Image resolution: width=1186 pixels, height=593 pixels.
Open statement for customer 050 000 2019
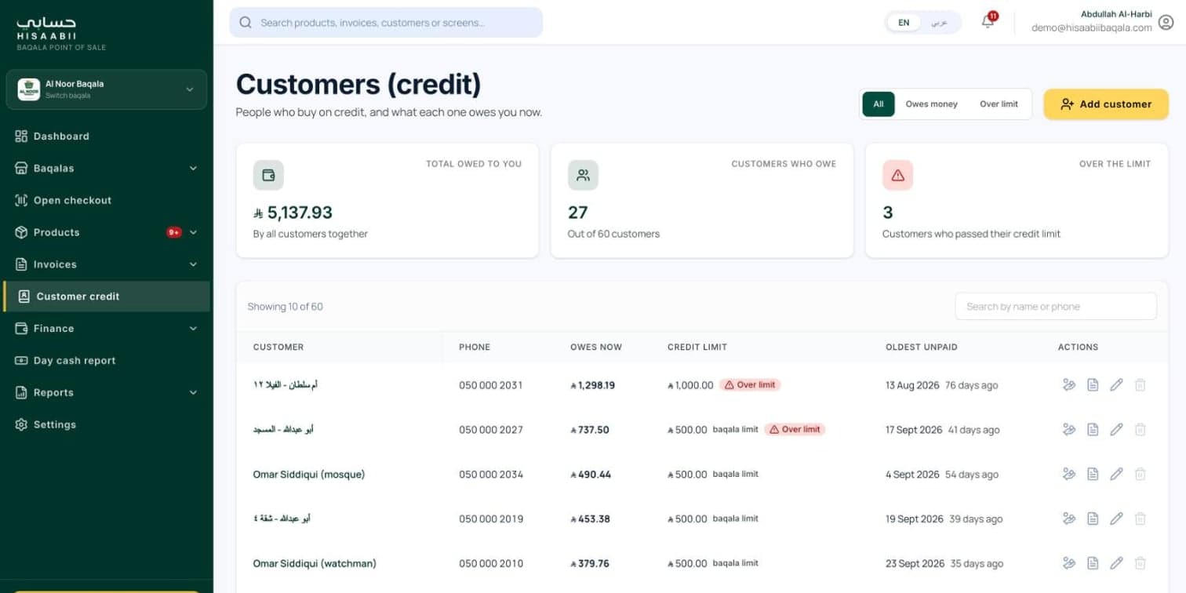pyautogui.click(x=1093, y=518)
